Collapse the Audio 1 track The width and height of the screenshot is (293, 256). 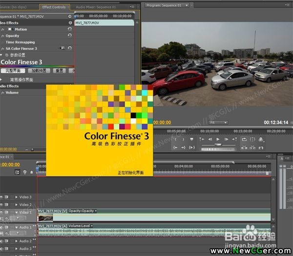[17, 227]
